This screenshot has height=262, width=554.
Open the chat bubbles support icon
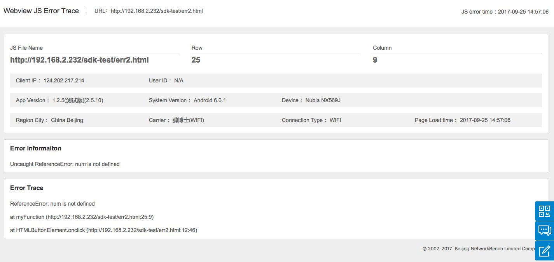click(544, 231)
